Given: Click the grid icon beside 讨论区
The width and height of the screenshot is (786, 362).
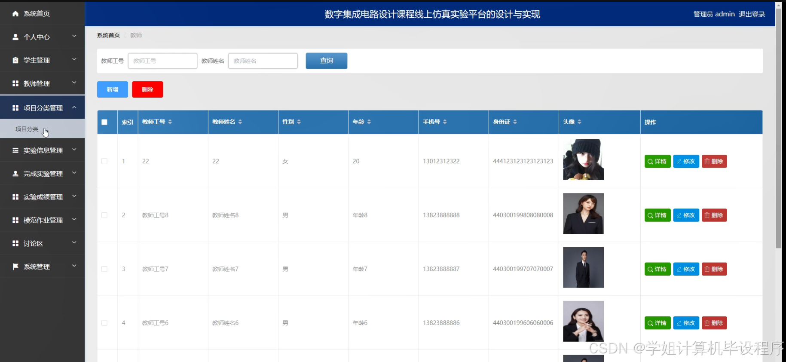Looking at the screenshot, I should coord(15,243).
